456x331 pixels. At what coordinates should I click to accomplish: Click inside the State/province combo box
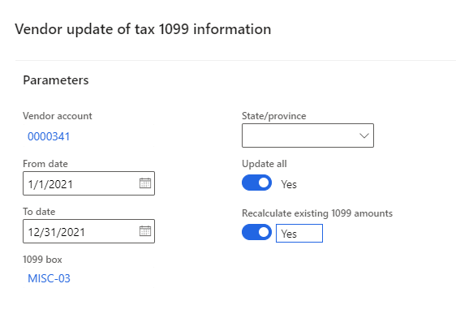coord(308,135)
